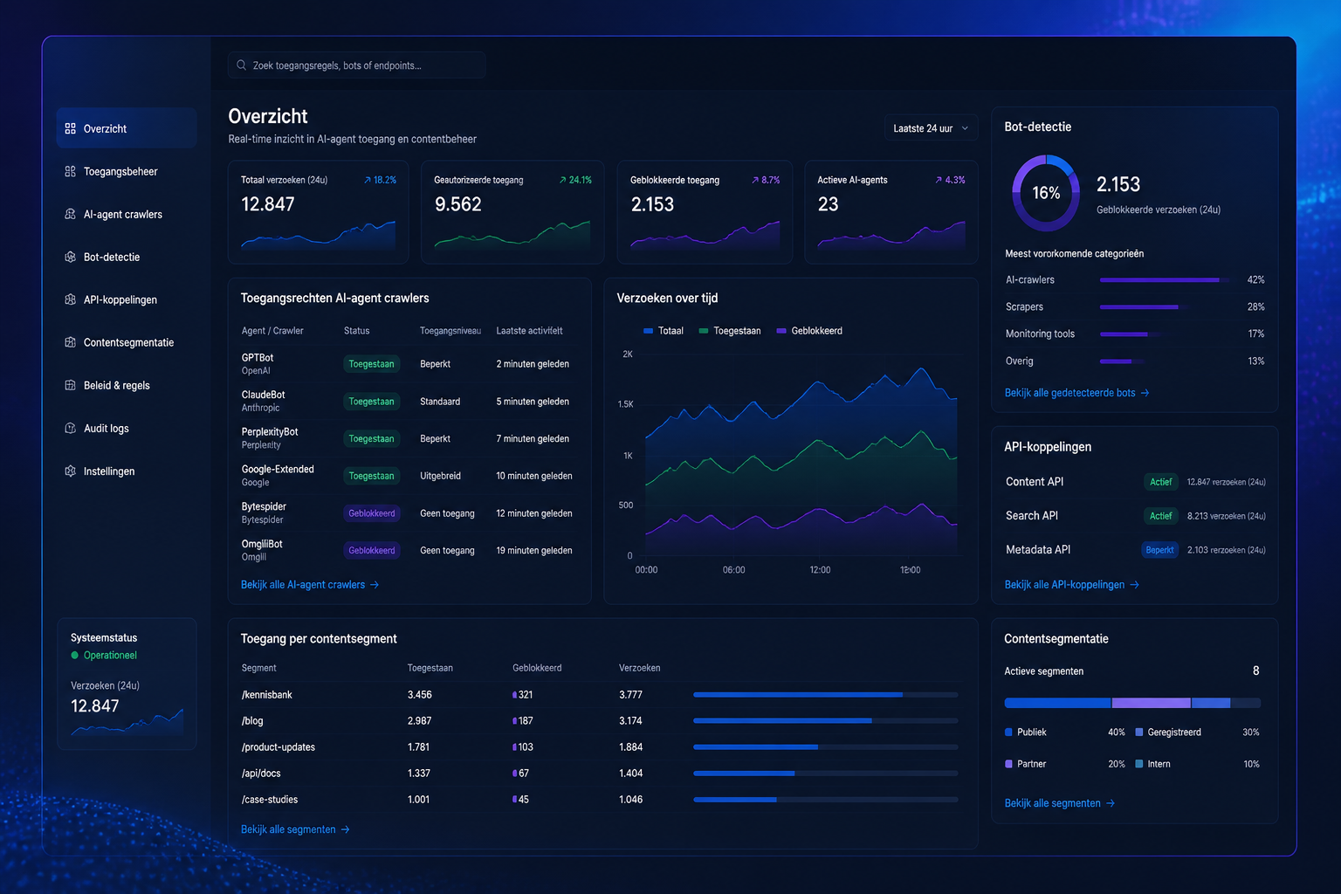
Task: Click the search magnifier icon
Action: (241, 65)
